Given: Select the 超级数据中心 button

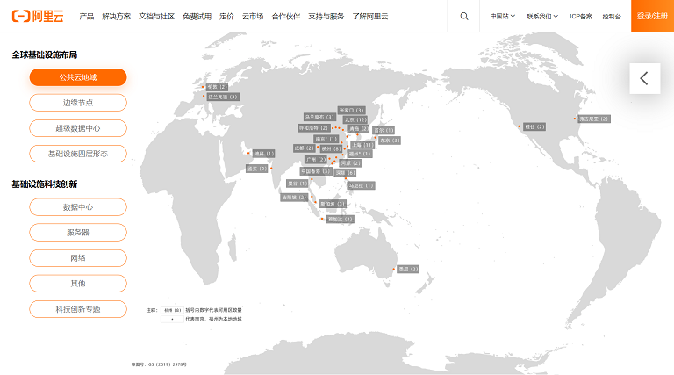Looking at the screenshot, I should point(78,128).
